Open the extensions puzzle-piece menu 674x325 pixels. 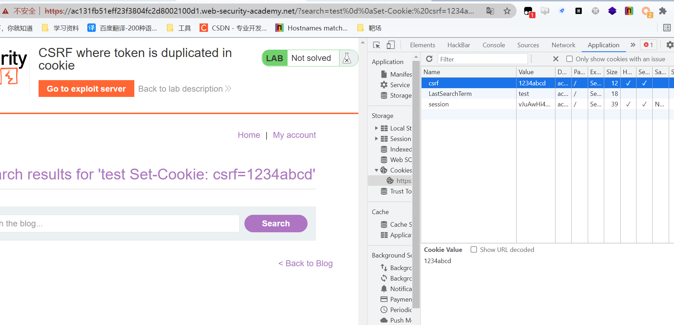pos(663,11)
